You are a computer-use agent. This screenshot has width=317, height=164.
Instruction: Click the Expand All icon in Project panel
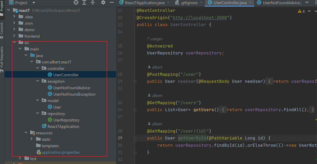pos(84,3)
